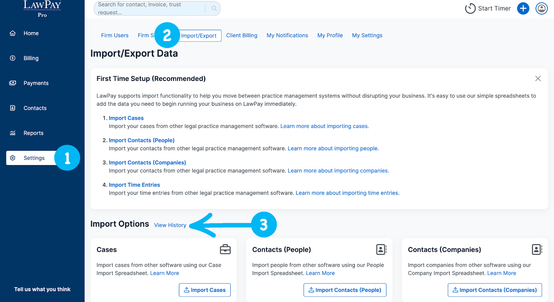Click the LawPay Pro logo
The image size is (554, 302).
[x=42, y=9]
